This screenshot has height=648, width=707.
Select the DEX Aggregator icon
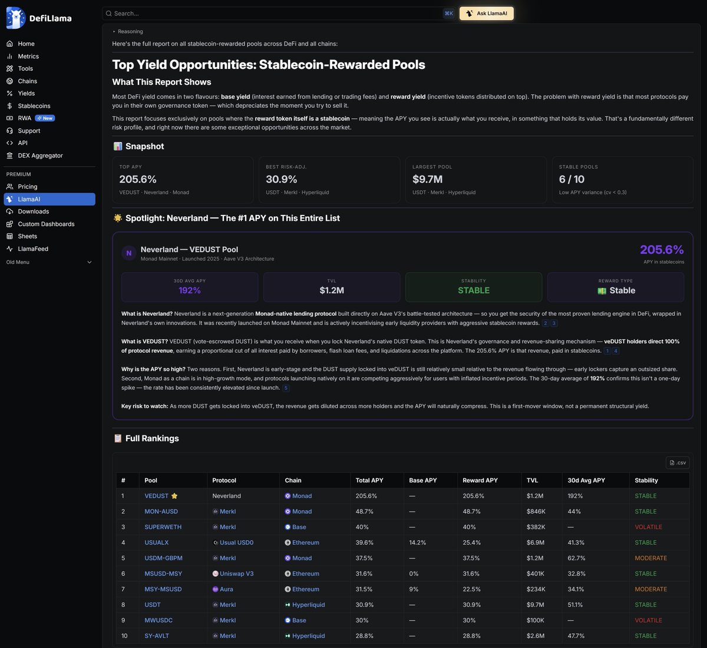click(x=9, y=156)
